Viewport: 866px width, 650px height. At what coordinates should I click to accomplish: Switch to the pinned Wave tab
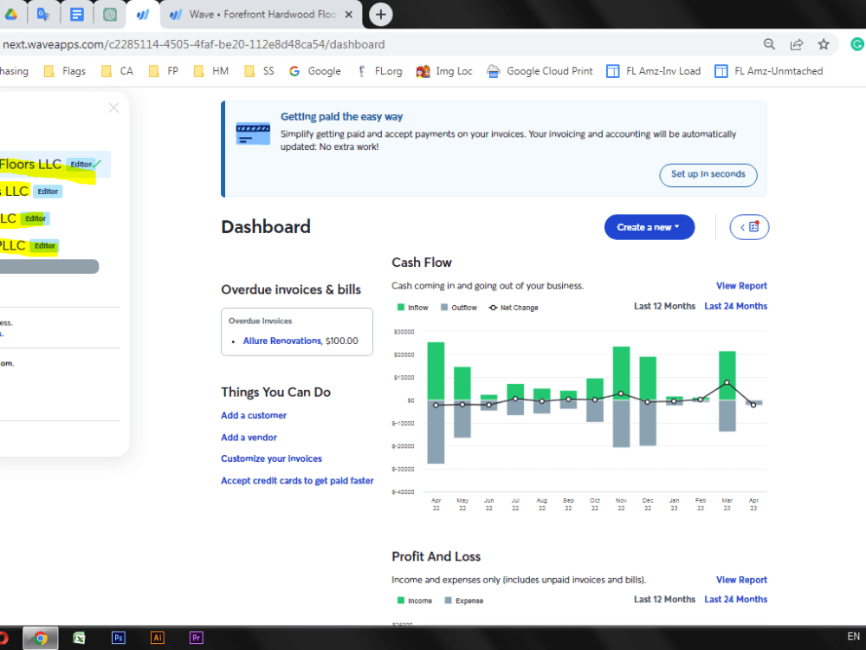(143, 15)
